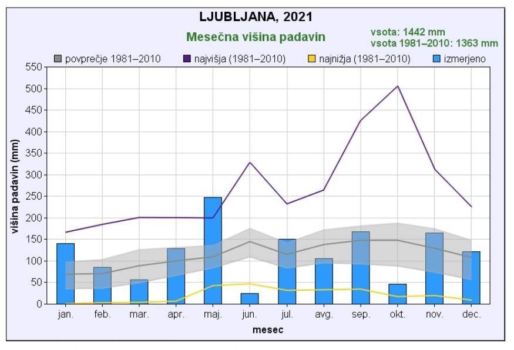514x350 pixels.
Task: Click the 'avg.' month label on the x-axis
Action: [324, 315]
